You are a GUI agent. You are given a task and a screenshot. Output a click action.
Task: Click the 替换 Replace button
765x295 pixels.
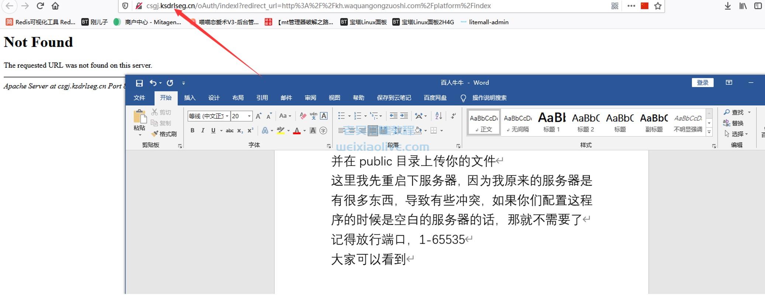coord(733,123)
